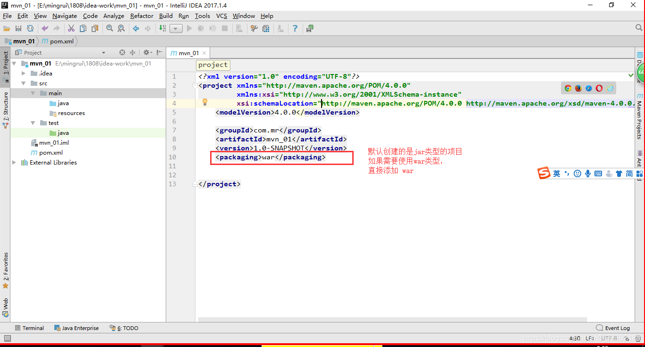The image size is (645, 347).
Task: Collapse the main folder
Action: (33, 93)
